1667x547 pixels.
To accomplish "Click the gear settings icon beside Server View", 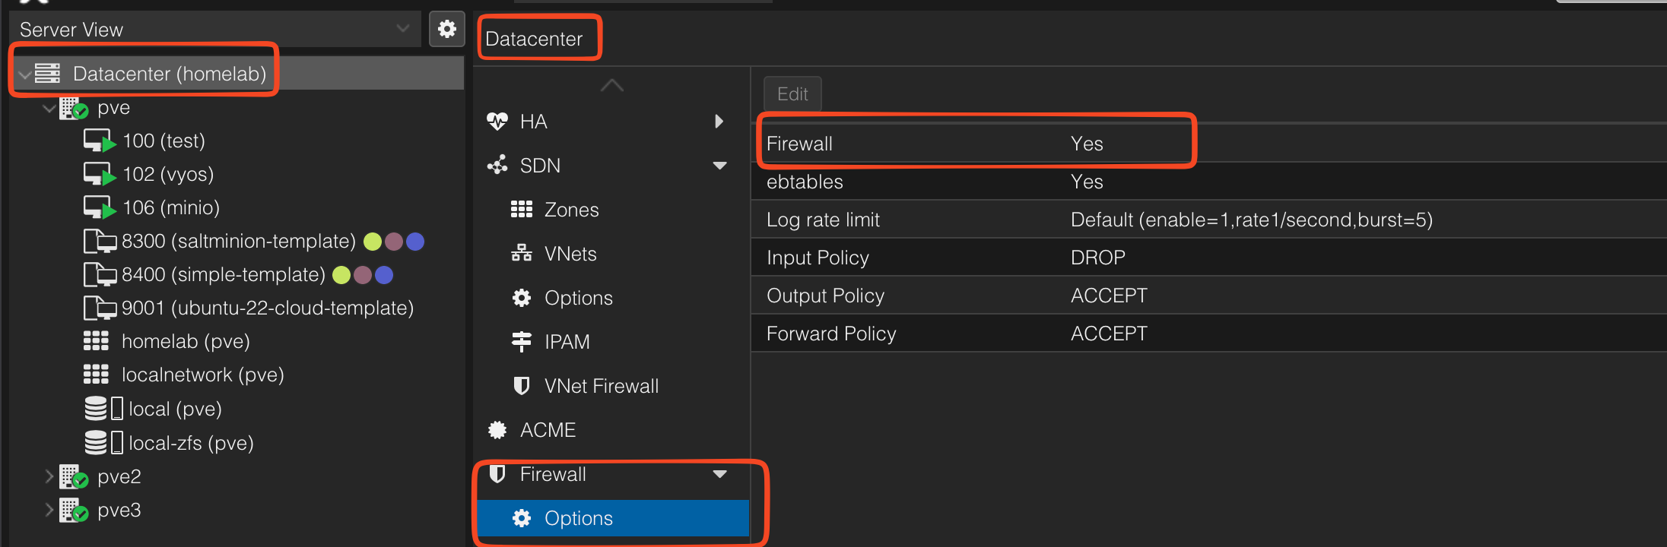I will [447, 29].
